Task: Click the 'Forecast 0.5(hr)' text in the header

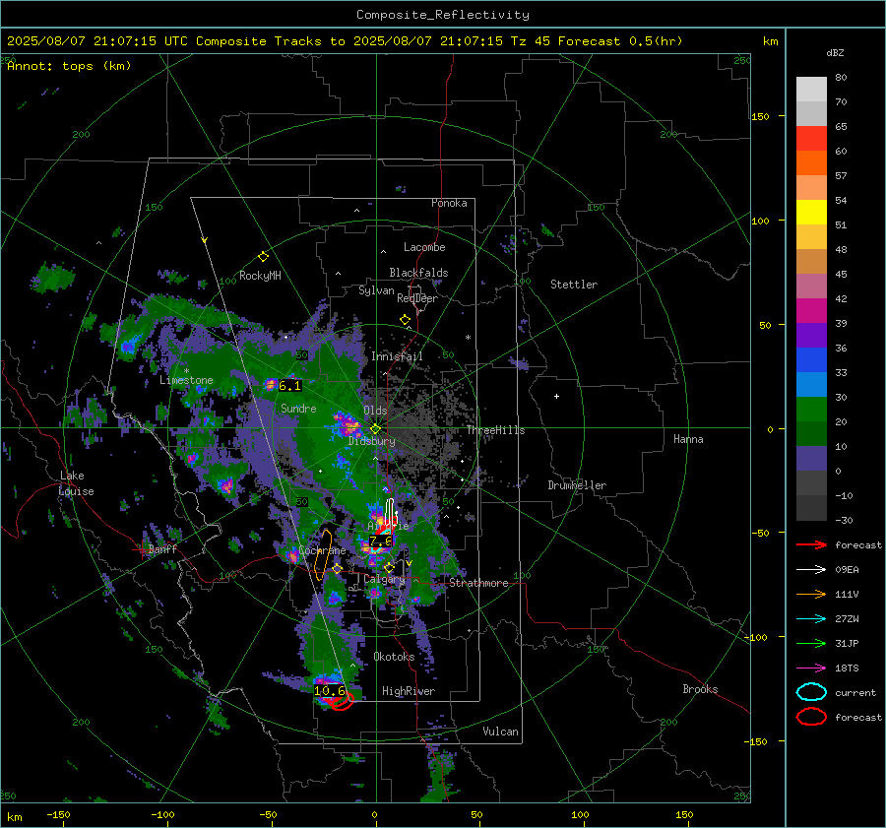Action: (x=620, y=41)
